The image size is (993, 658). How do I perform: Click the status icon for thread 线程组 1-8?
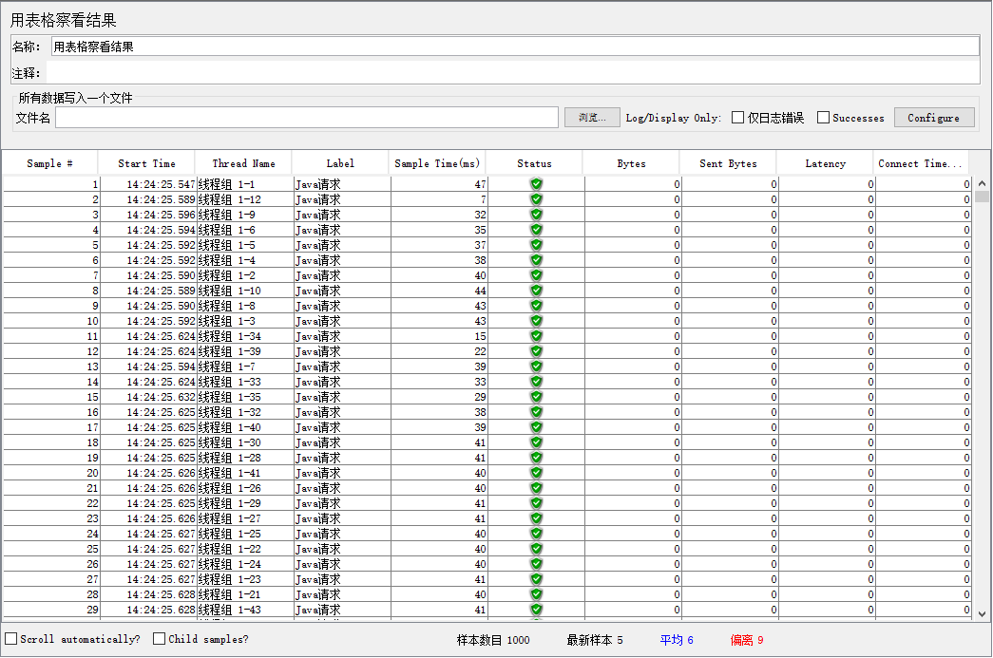point(536,306)
